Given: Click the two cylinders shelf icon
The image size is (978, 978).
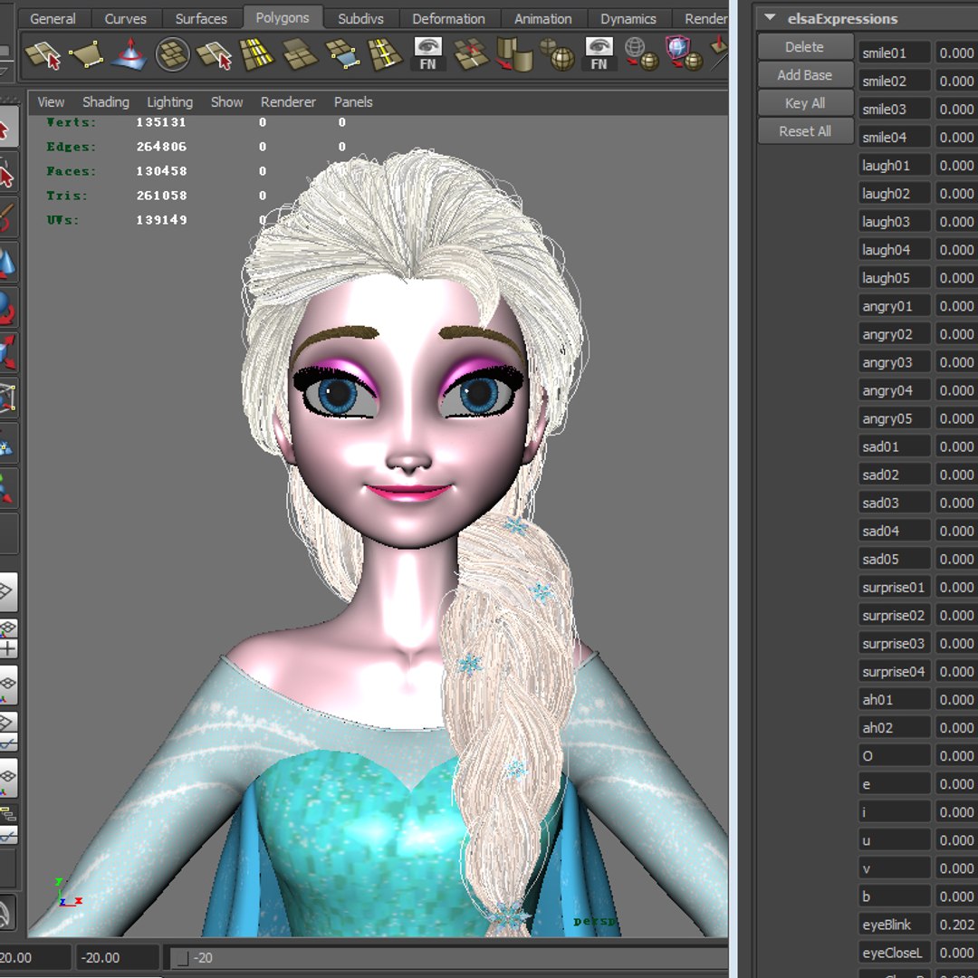Looking at the screenshot, I should coord(514,54).
